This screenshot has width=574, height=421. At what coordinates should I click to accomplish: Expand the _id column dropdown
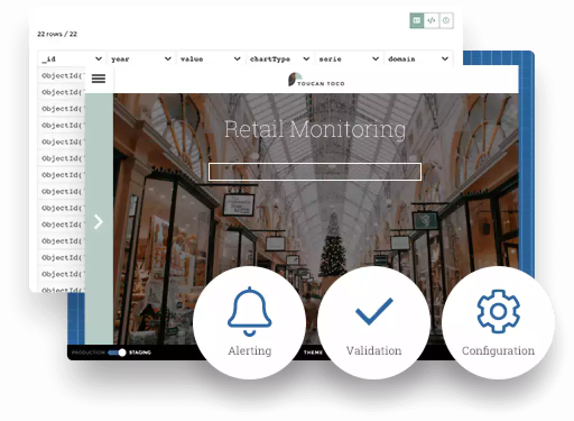[99, 59]
